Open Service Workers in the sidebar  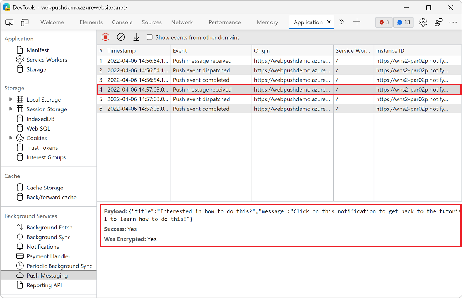[x=47, y=59]
